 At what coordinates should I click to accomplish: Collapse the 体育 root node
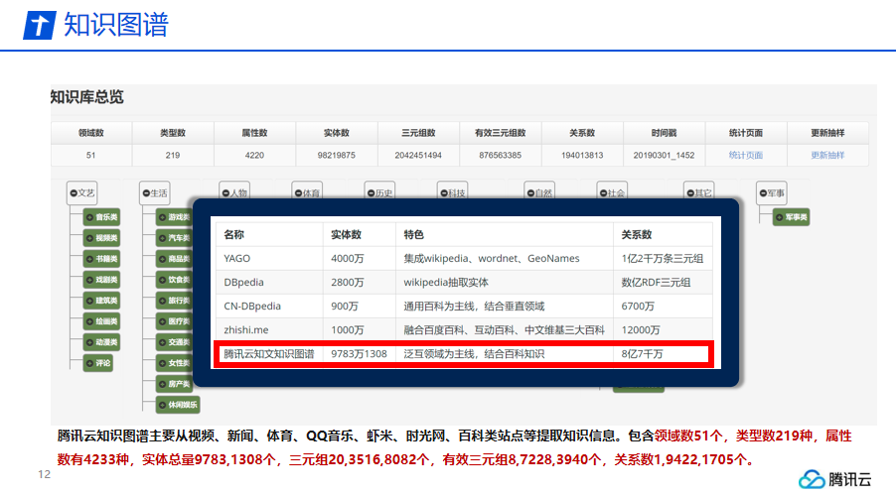tap(298, 193)
